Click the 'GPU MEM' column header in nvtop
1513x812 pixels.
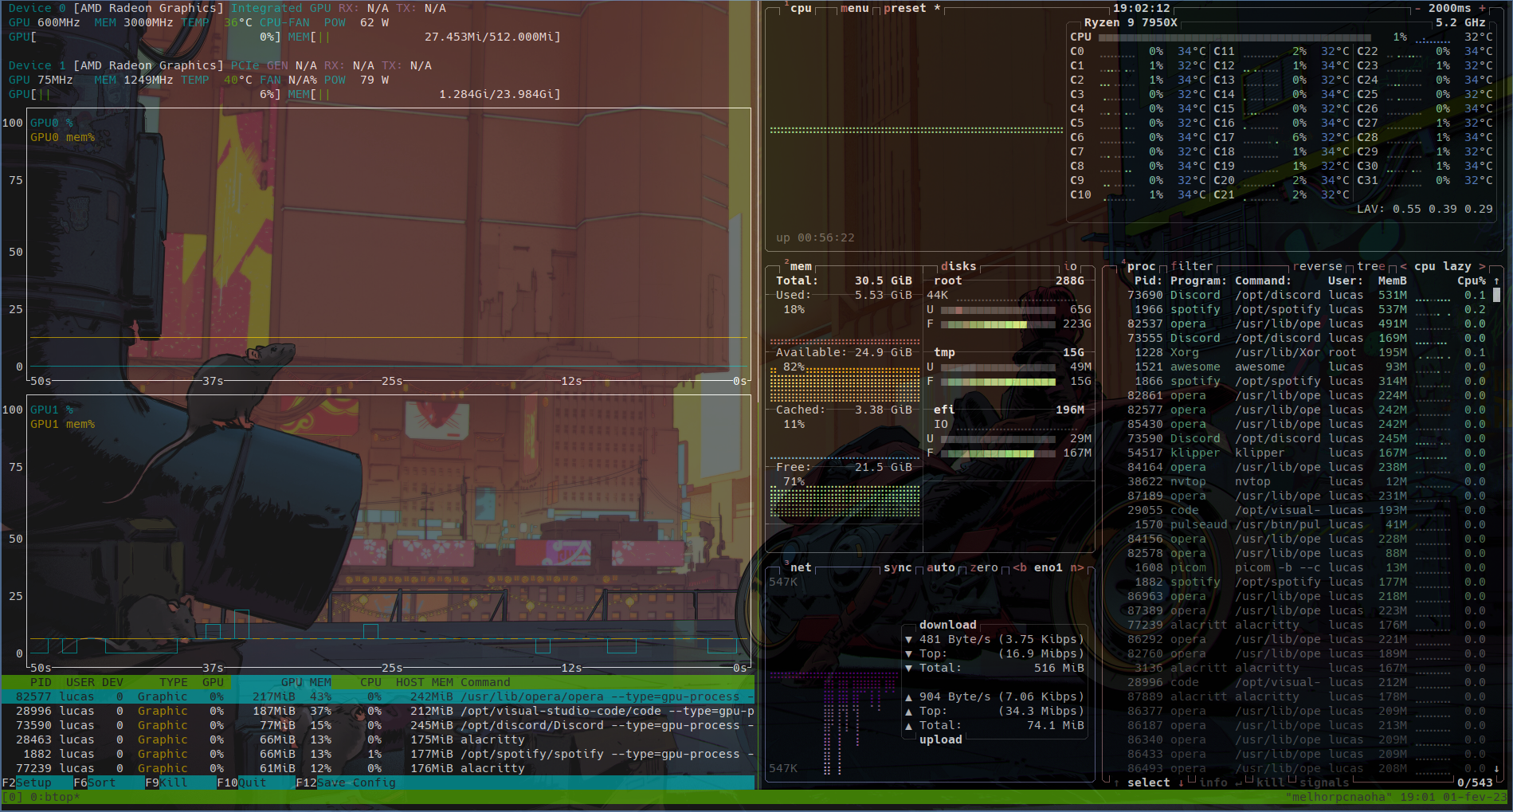[306, 682]
